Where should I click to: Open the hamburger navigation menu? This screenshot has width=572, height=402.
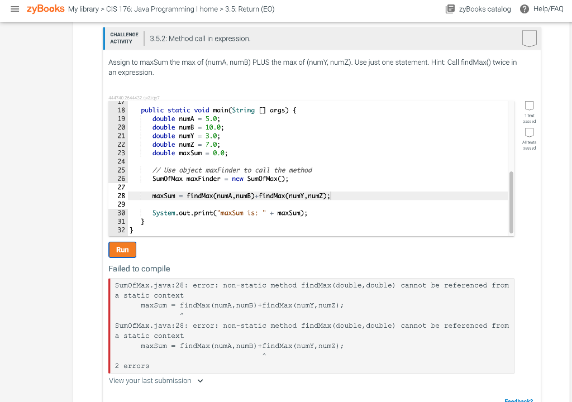point(15,9)
